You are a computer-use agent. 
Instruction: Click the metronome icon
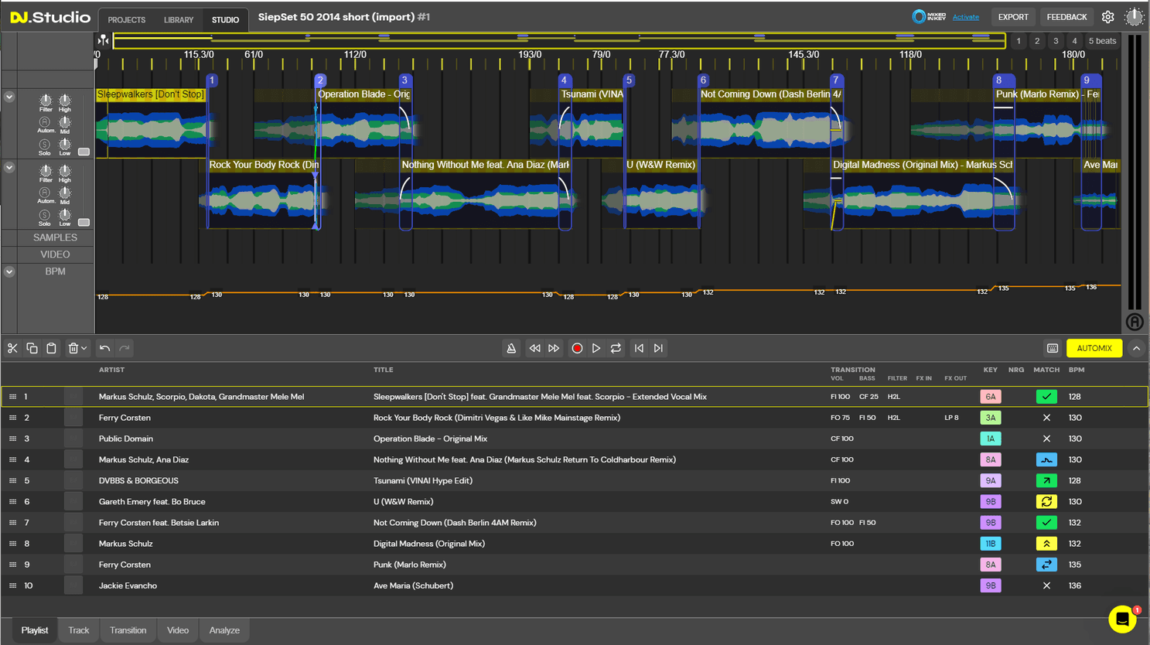(x=511, y=348)
